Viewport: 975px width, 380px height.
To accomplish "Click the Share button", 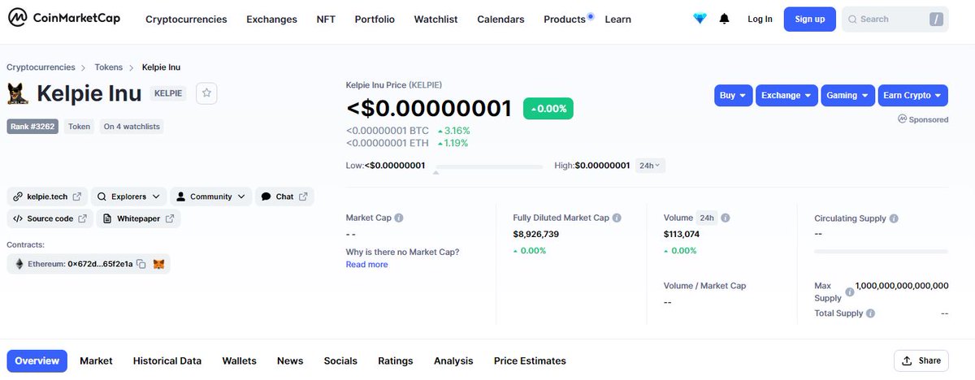I will tap(921, 361).
